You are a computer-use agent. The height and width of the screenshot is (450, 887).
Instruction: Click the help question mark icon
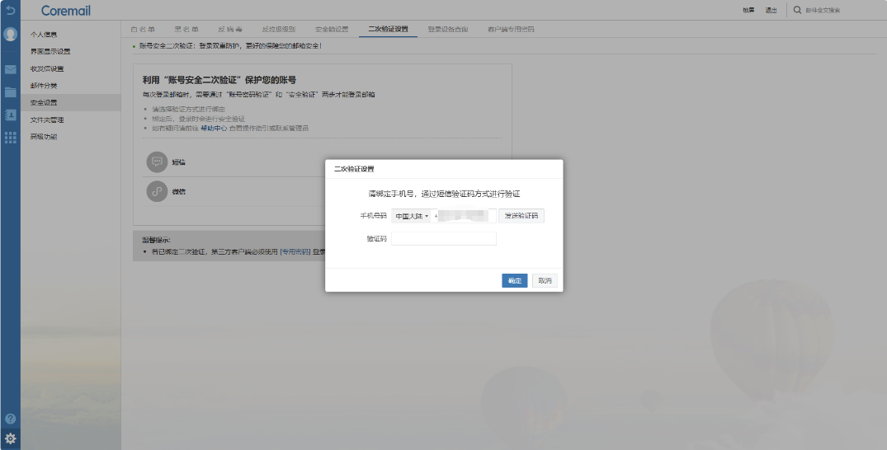pos(10,419)
